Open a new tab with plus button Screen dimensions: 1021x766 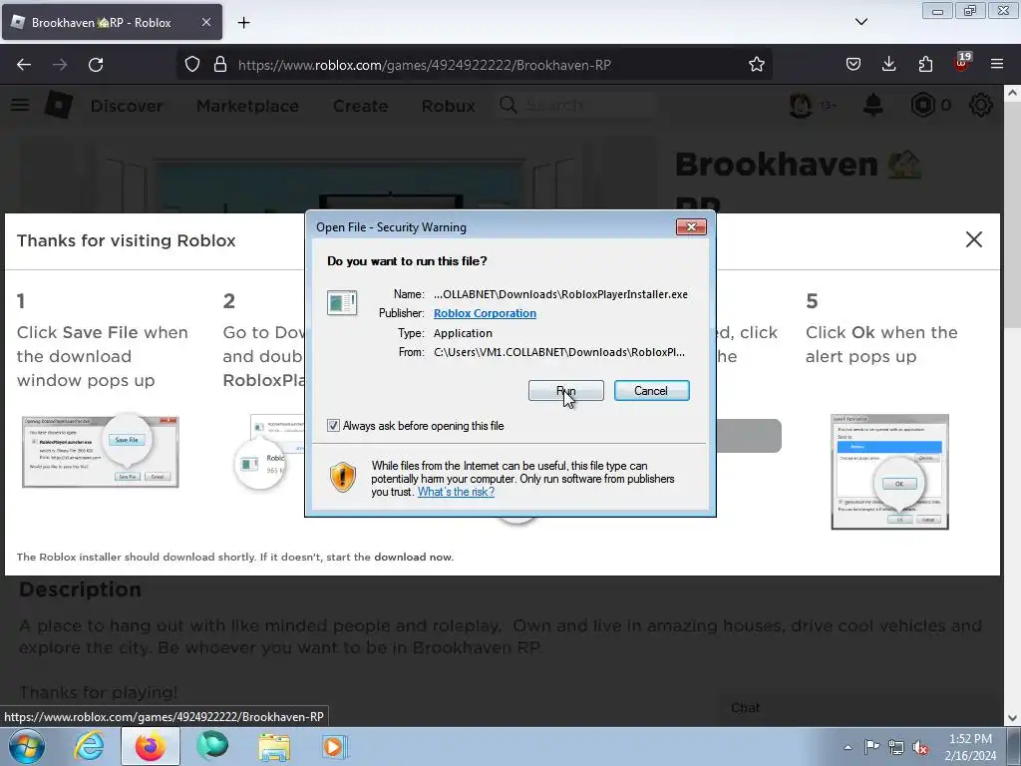(x=243, y=23)
